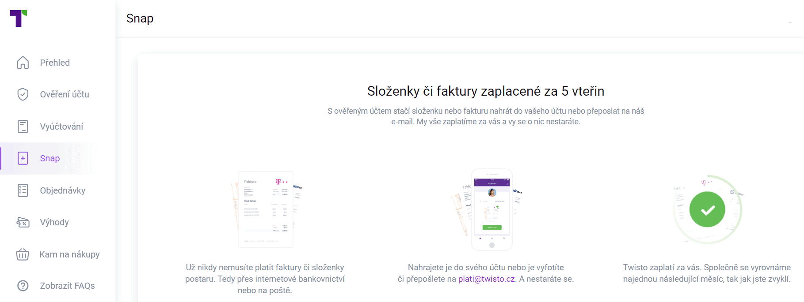
Task: Click the list icon beside Objednávky
Action: coord(23,190)
